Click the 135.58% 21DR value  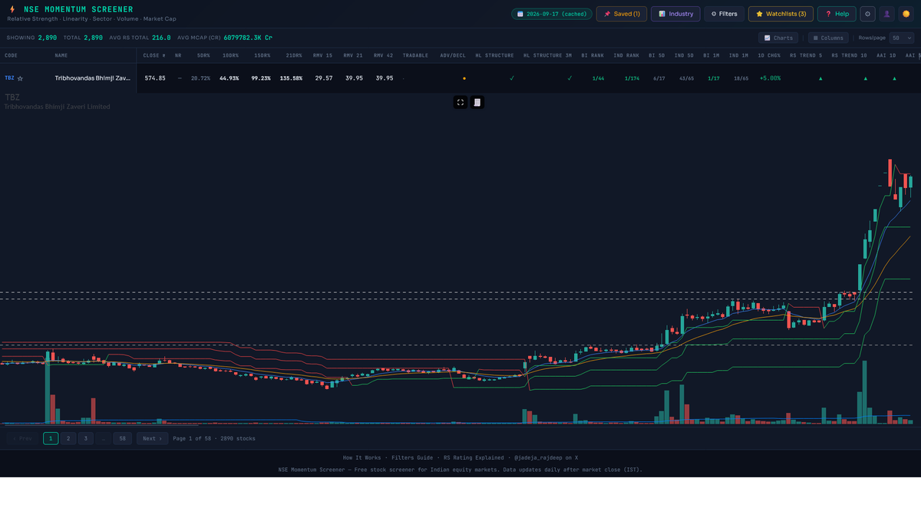point(291,78)
